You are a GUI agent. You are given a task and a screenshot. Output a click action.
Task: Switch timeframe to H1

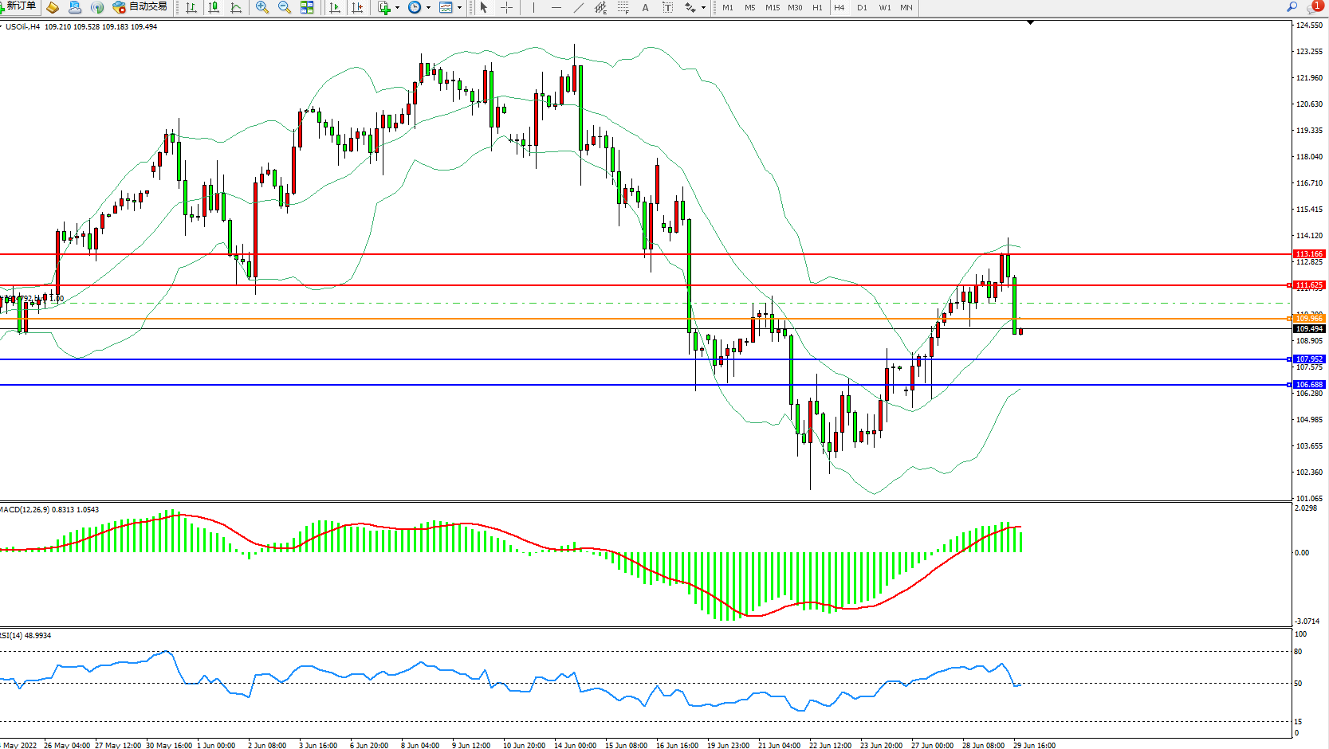point(817,7)
